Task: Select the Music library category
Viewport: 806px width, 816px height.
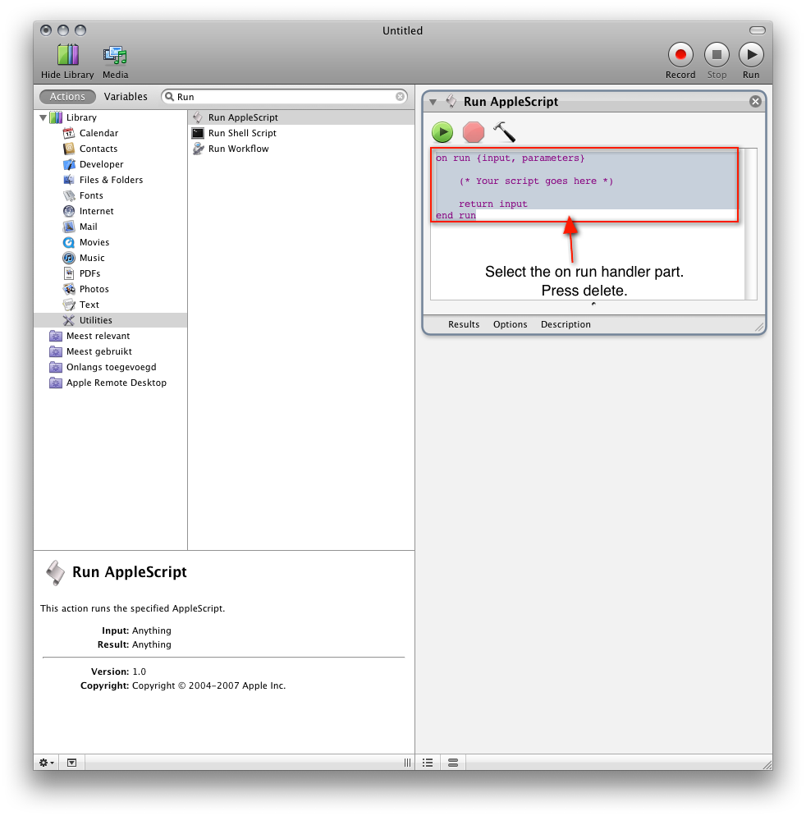Action: [110, 258]
